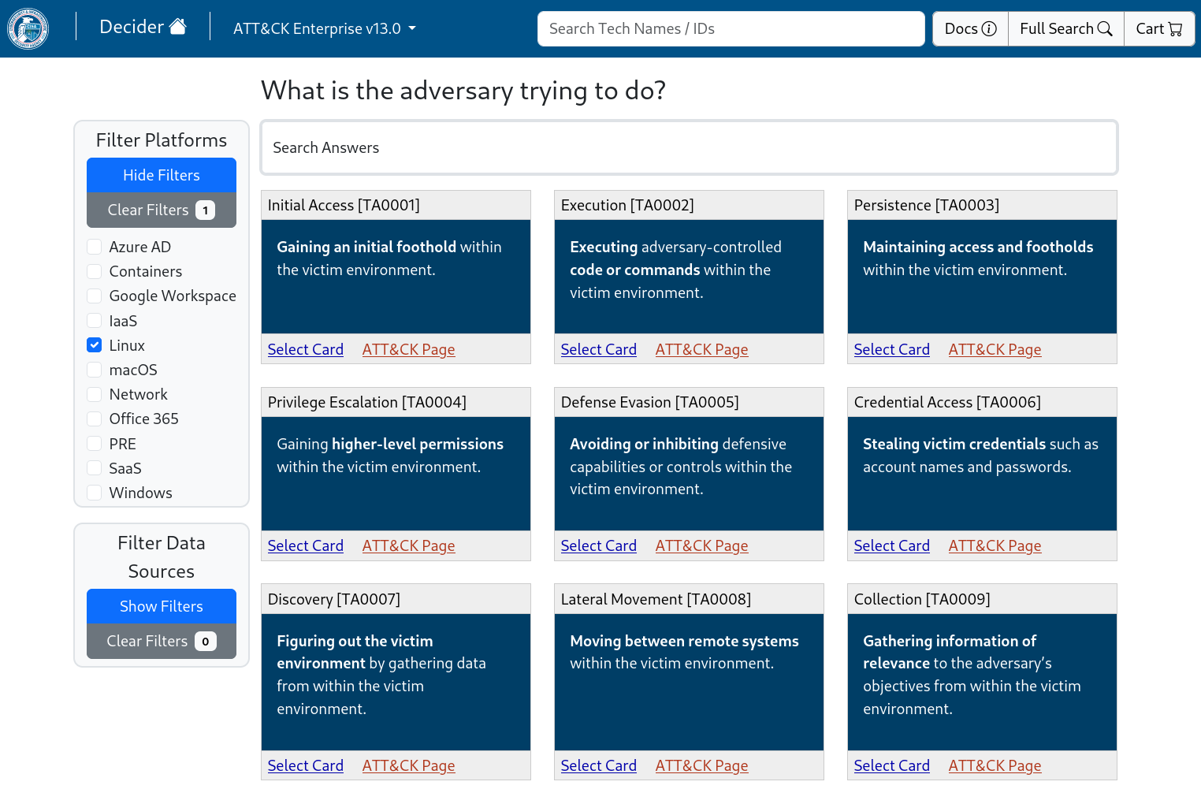
Task: Click the CISA logo icon
Action: pos(28,28)
